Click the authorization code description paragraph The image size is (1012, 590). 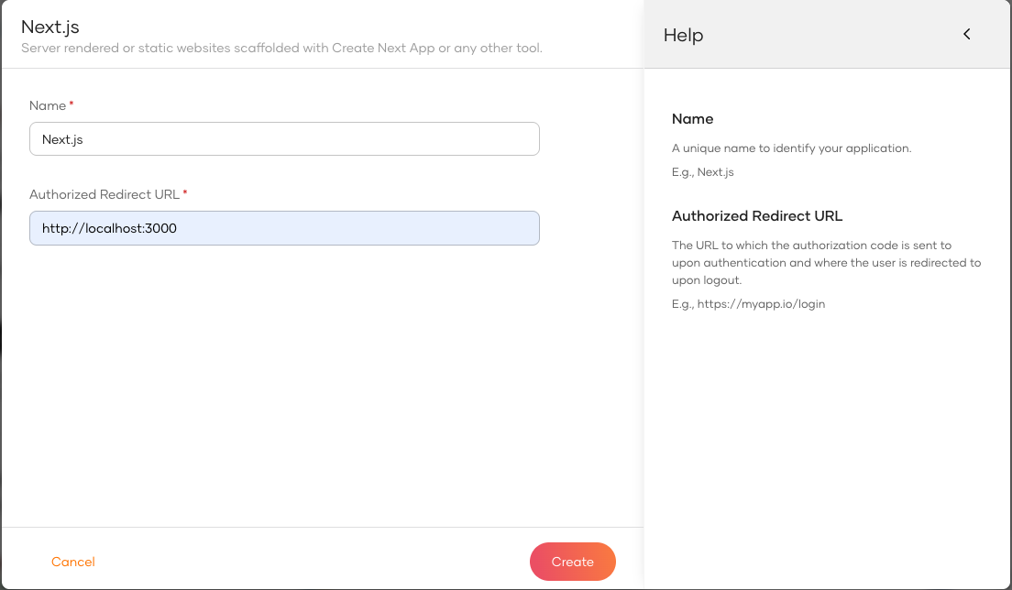pos(826,262)
